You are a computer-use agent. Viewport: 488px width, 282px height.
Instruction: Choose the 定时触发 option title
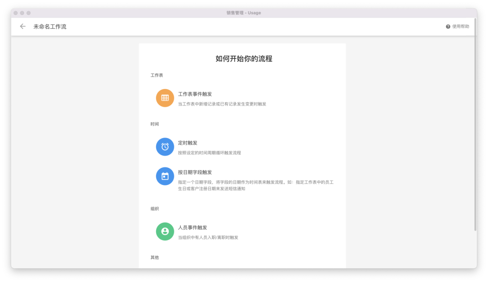(188, 143)
